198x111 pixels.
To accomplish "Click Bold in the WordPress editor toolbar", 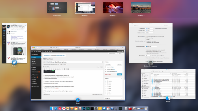I will tap(44, 69).
